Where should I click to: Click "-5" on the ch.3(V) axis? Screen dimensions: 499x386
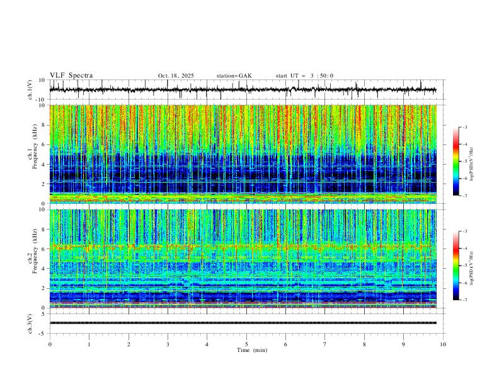(x=43, y=334)
